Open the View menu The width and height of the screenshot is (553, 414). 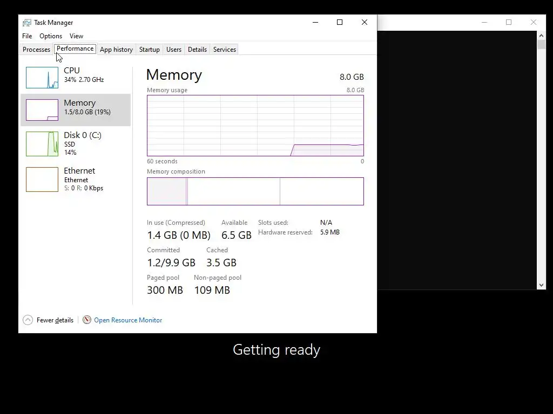[x=76, y=36]
